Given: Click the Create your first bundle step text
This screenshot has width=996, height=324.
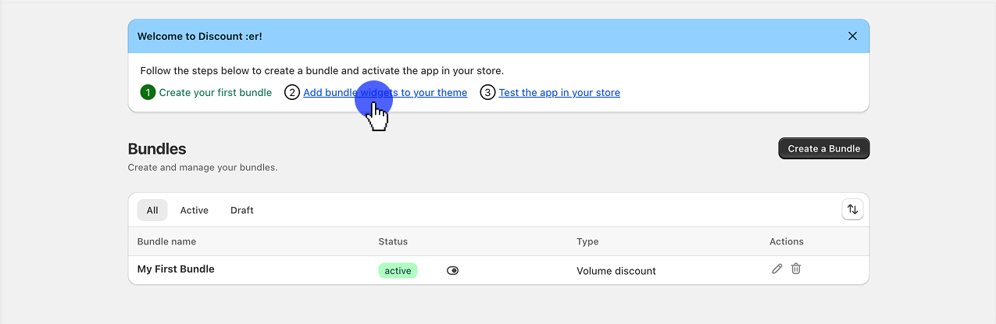Looking at the screenshot, I should 215,92.
